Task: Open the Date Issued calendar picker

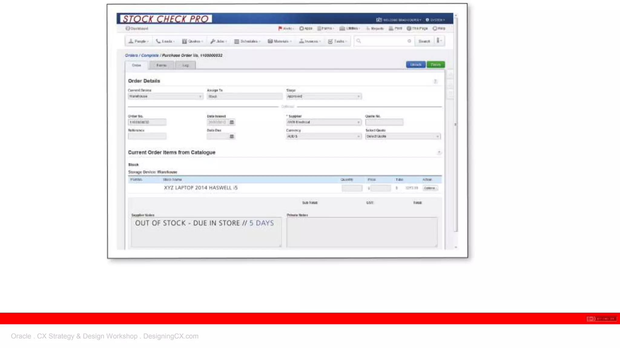Action: 232,122
